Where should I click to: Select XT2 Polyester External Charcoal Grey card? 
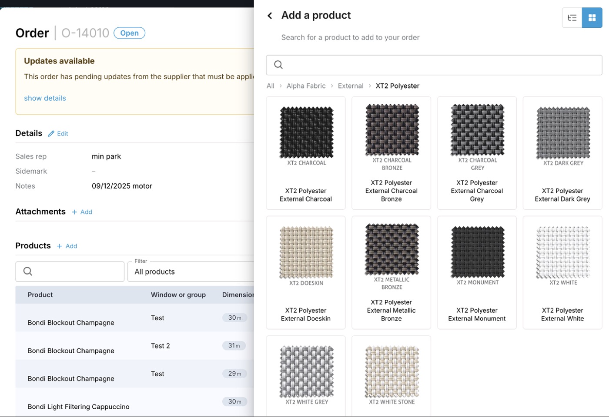477,153
